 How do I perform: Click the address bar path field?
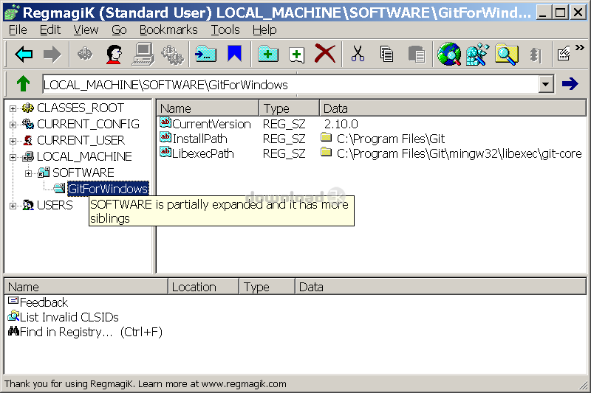(290, 85)
